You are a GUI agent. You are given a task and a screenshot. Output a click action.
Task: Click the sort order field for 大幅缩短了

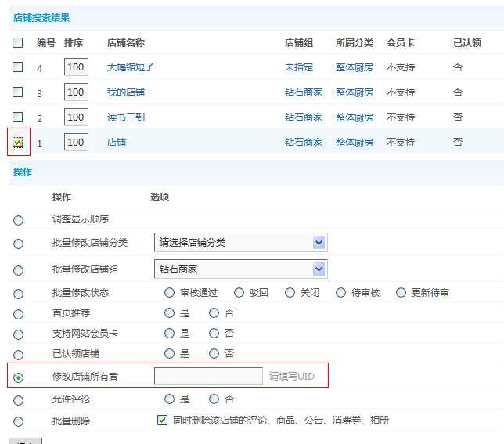(x=76, y=67)
